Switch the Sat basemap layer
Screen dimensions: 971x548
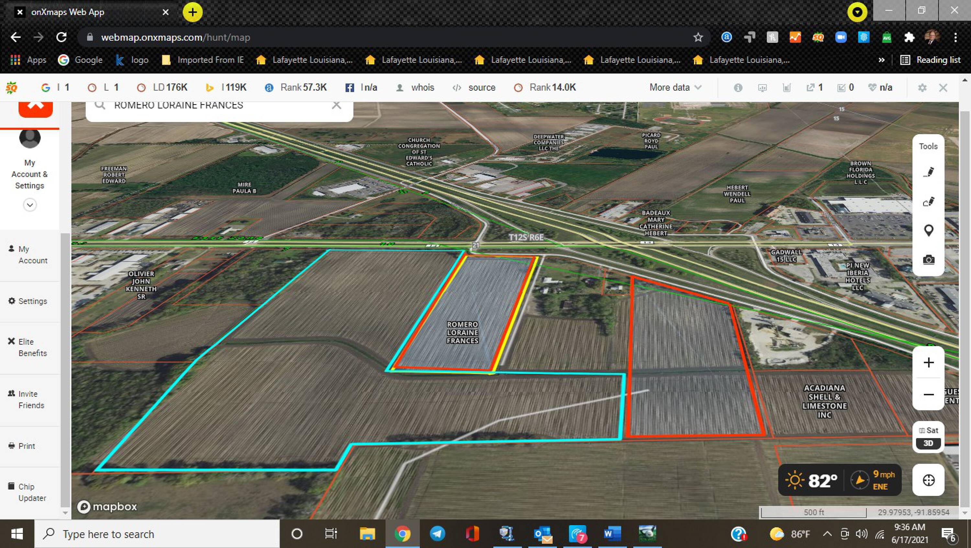pos(928,431)
